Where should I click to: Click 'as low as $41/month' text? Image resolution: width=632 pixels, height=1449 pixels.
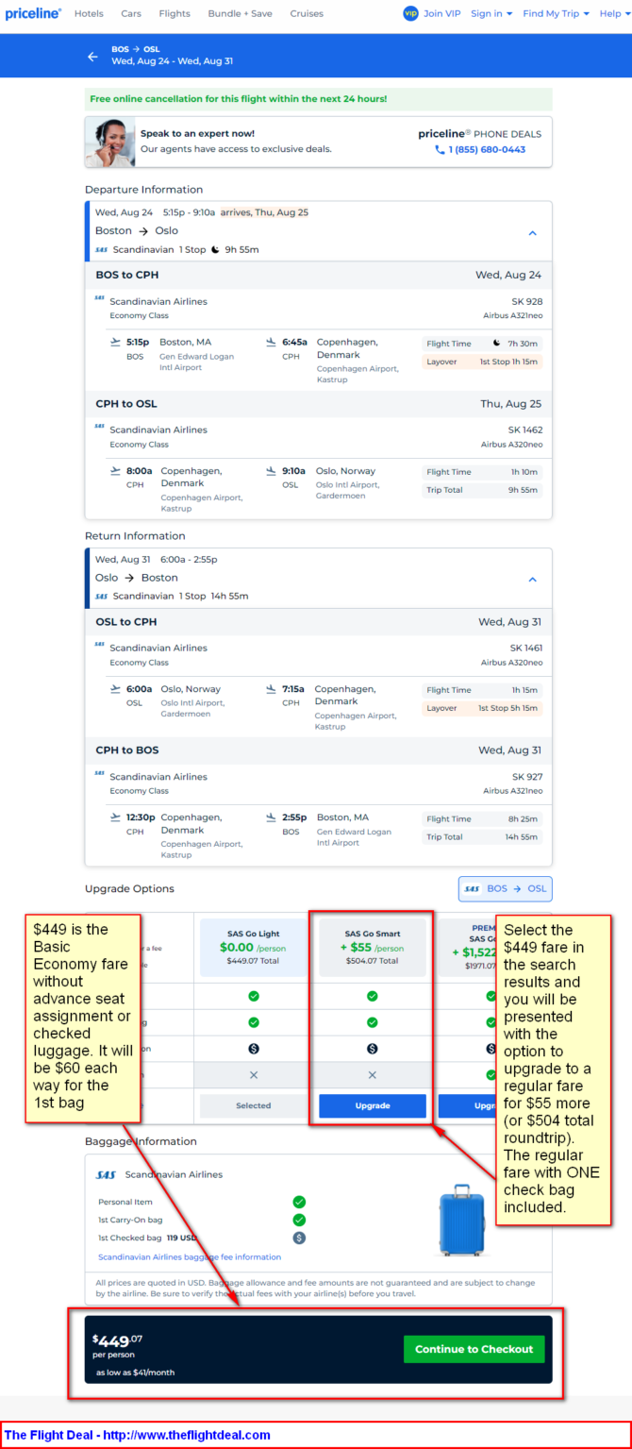pyautogui.click(x=135, y=1373)
